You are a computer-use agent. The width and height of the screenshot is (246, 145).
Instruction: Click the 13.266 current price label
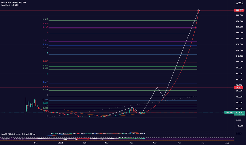coord(239,112)
